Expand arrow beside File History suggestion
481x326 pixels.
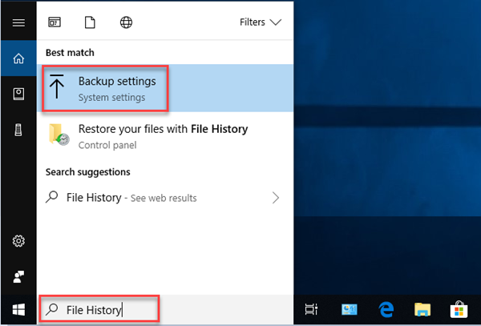[276, 198]
